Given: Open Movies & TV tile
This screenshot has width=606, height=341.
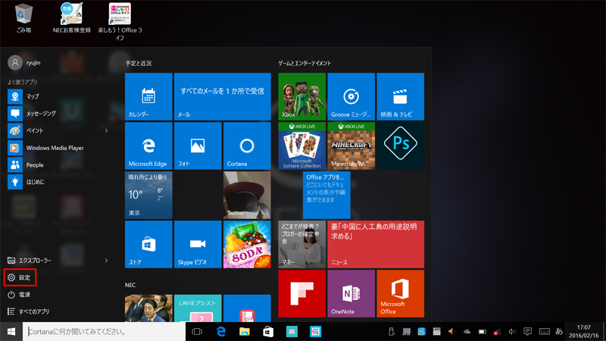Looking at the screenshot, I should [x=401, y=97].
